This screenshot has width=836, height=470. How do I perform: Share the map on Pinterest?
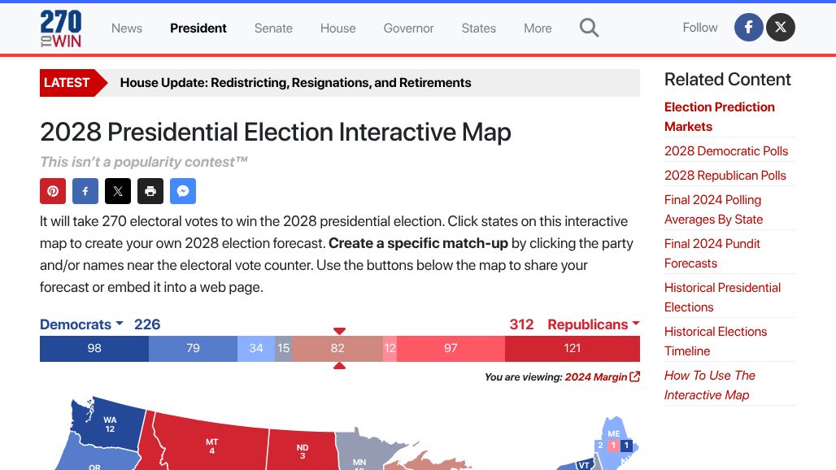pyautogui.click(x=53, y=191)
